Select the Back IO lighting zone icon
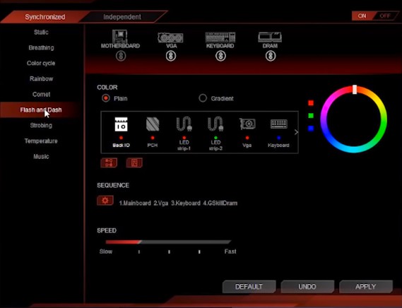This screenshot has width=402, height=308. pos(121,124)
